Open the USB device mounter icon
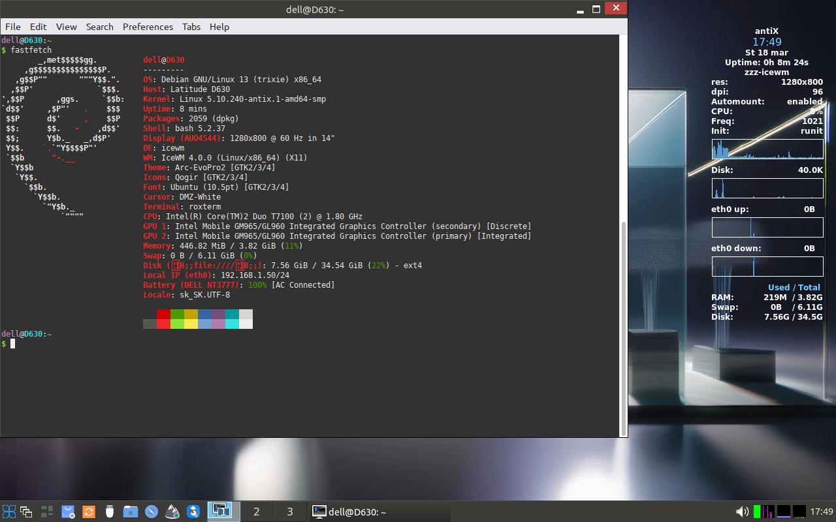836x522 pixels. [x=110, y=512]
